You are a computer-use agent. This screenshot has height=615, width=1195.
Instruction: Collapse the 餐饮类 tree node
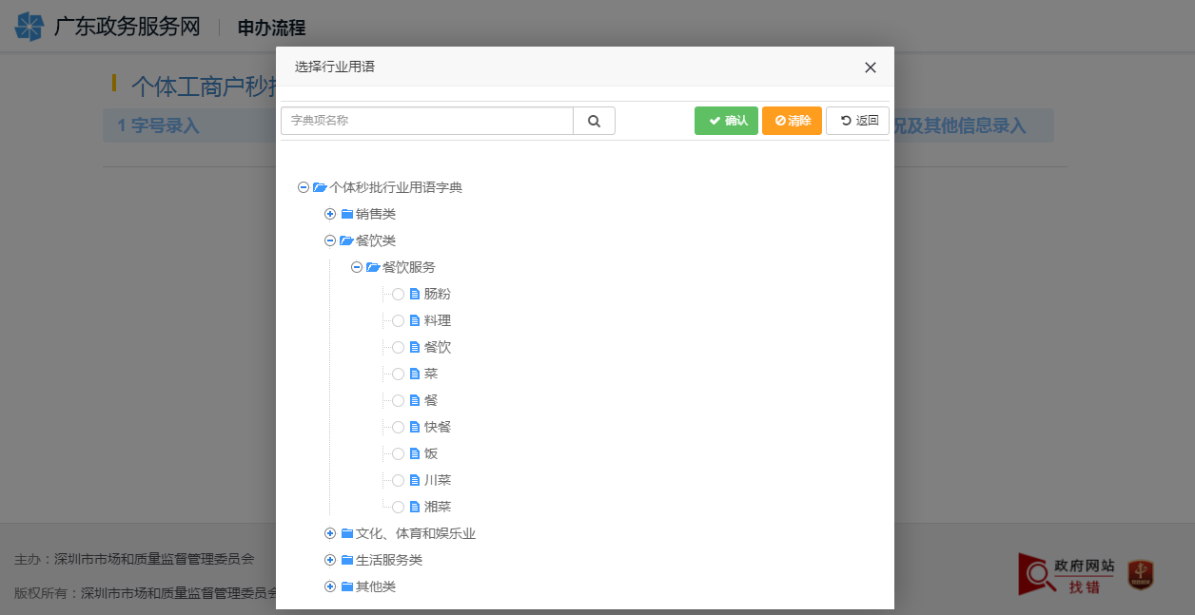click(x=330, y=240)
